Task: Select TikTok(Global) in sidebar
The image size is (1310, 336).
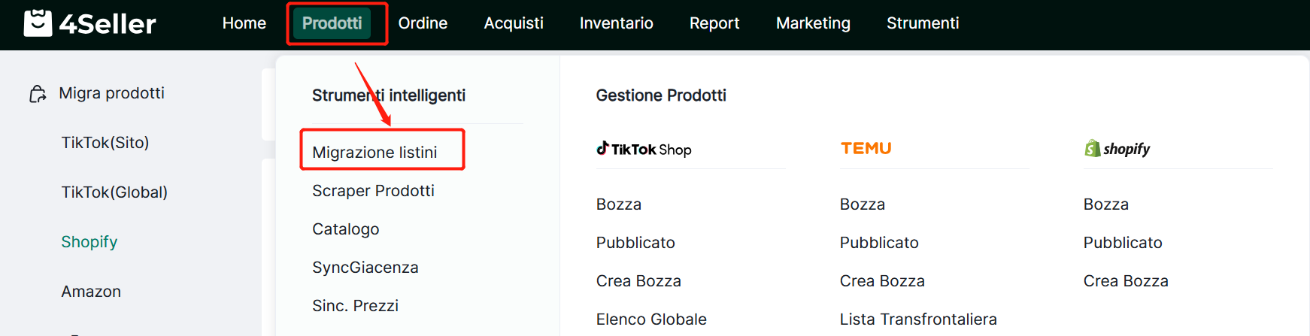Action: coord(114,192)
